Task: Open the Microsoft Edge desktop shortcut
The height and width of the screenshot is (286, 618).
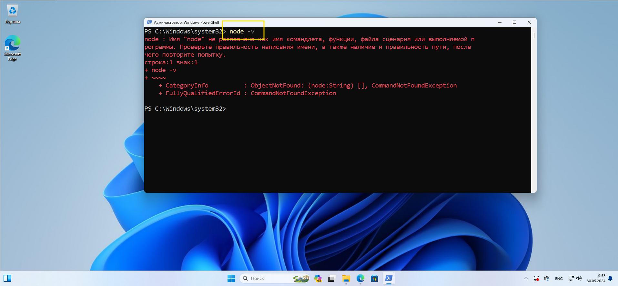Action: coord(12,48)
